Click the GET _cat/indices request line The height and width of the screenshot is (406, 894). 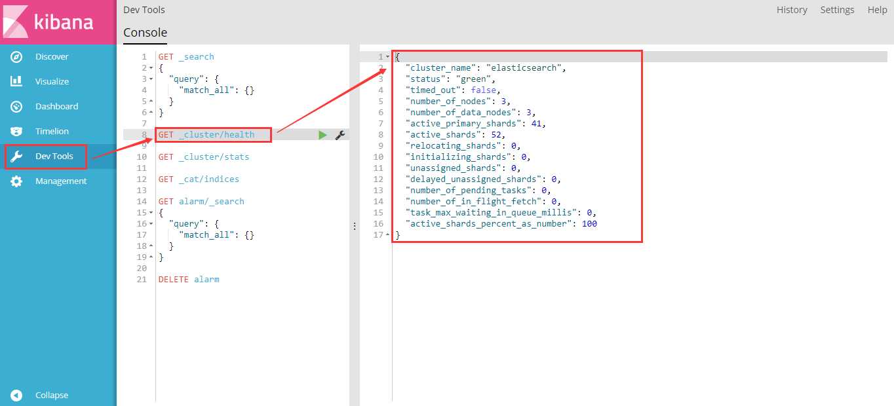pos(199,179)
